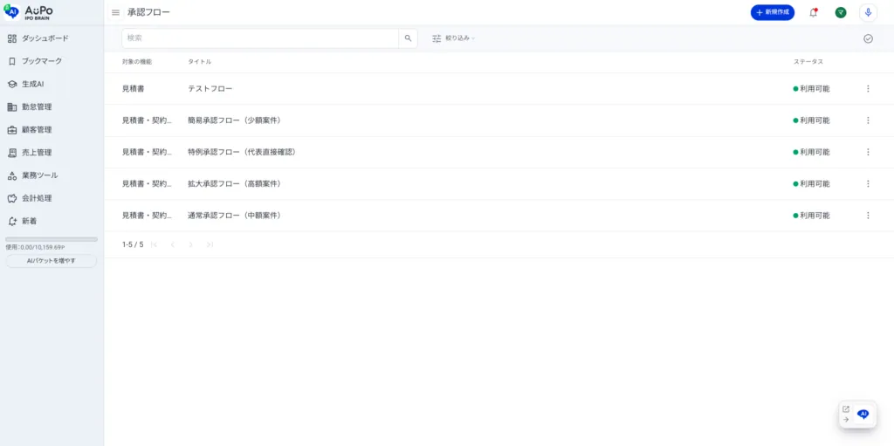
Task: Click the 業務ツール sidebar icon
Action: [12, 175]
